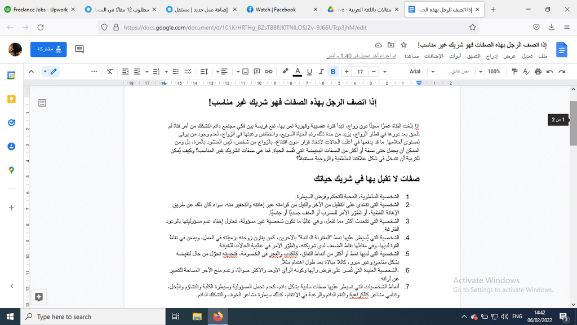
Task: Run spelling and grammar check icon
Action: click(526, 72)
